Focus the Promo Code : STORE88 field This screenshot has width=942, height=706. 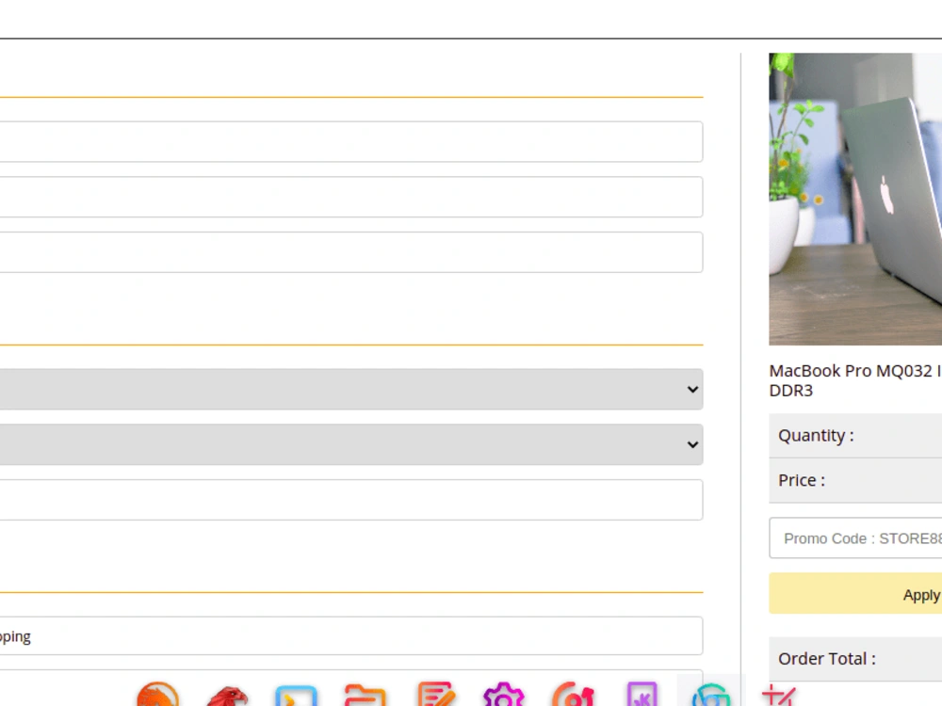click(x=855, y=538)
